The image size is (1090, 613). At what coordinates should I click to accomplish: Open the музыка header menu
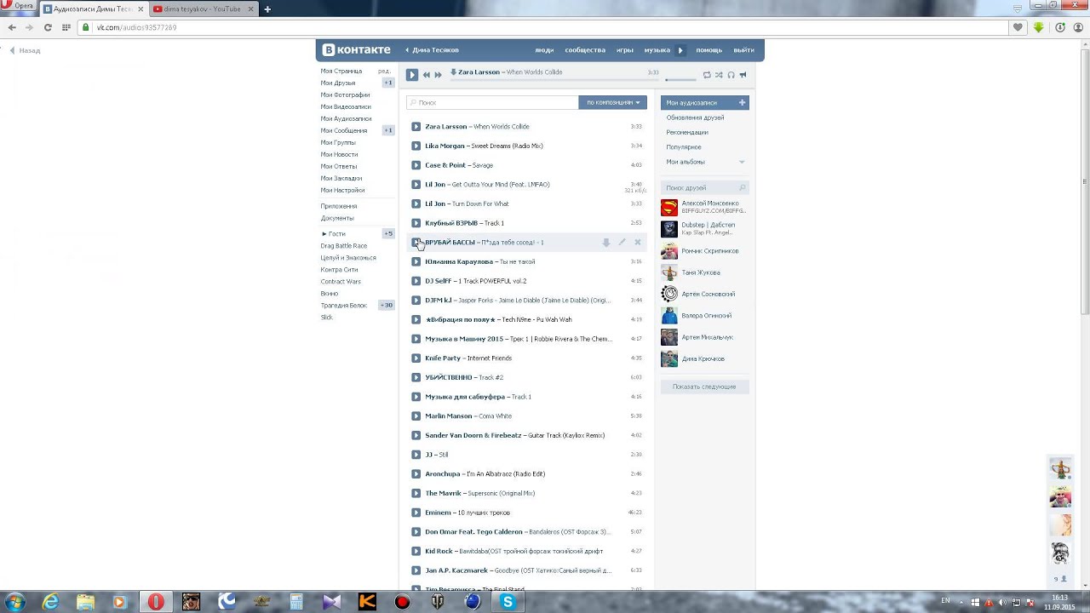(657, 50)
